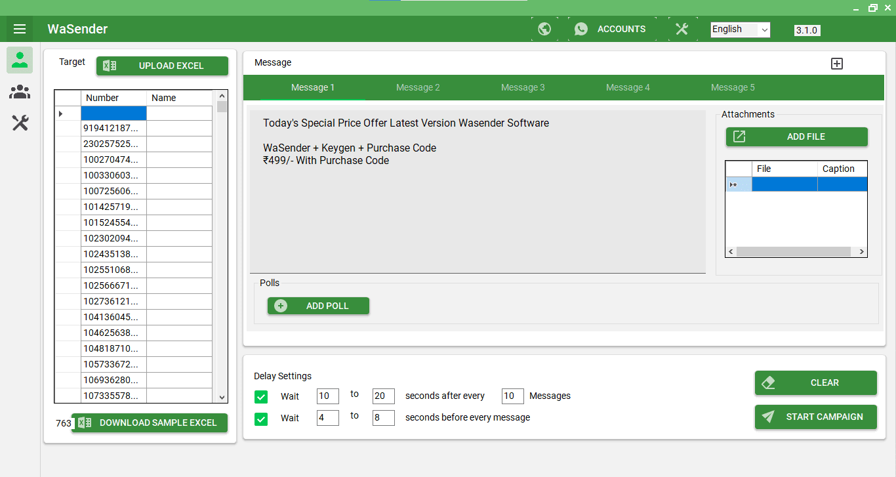Screen dimensions: 896x477
Task: Click attachments scrollbar right arrow
Action: [x=861, y=252]
